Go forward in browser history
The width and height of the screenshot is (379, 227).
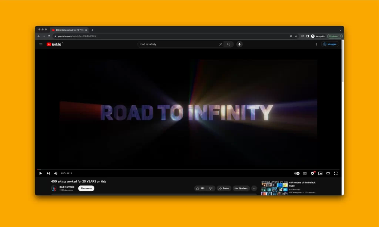pyautogui.click(x=44, y=36)
